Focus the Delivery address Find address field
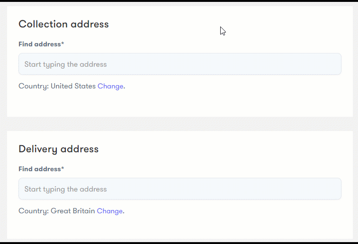The image size is (358, 244). (x=180, y=189)
